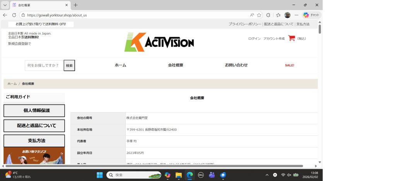Expand the tab search dropdown arrow
Image resolution: width=396 pixels, height=181 pixels.
point(5,5)
